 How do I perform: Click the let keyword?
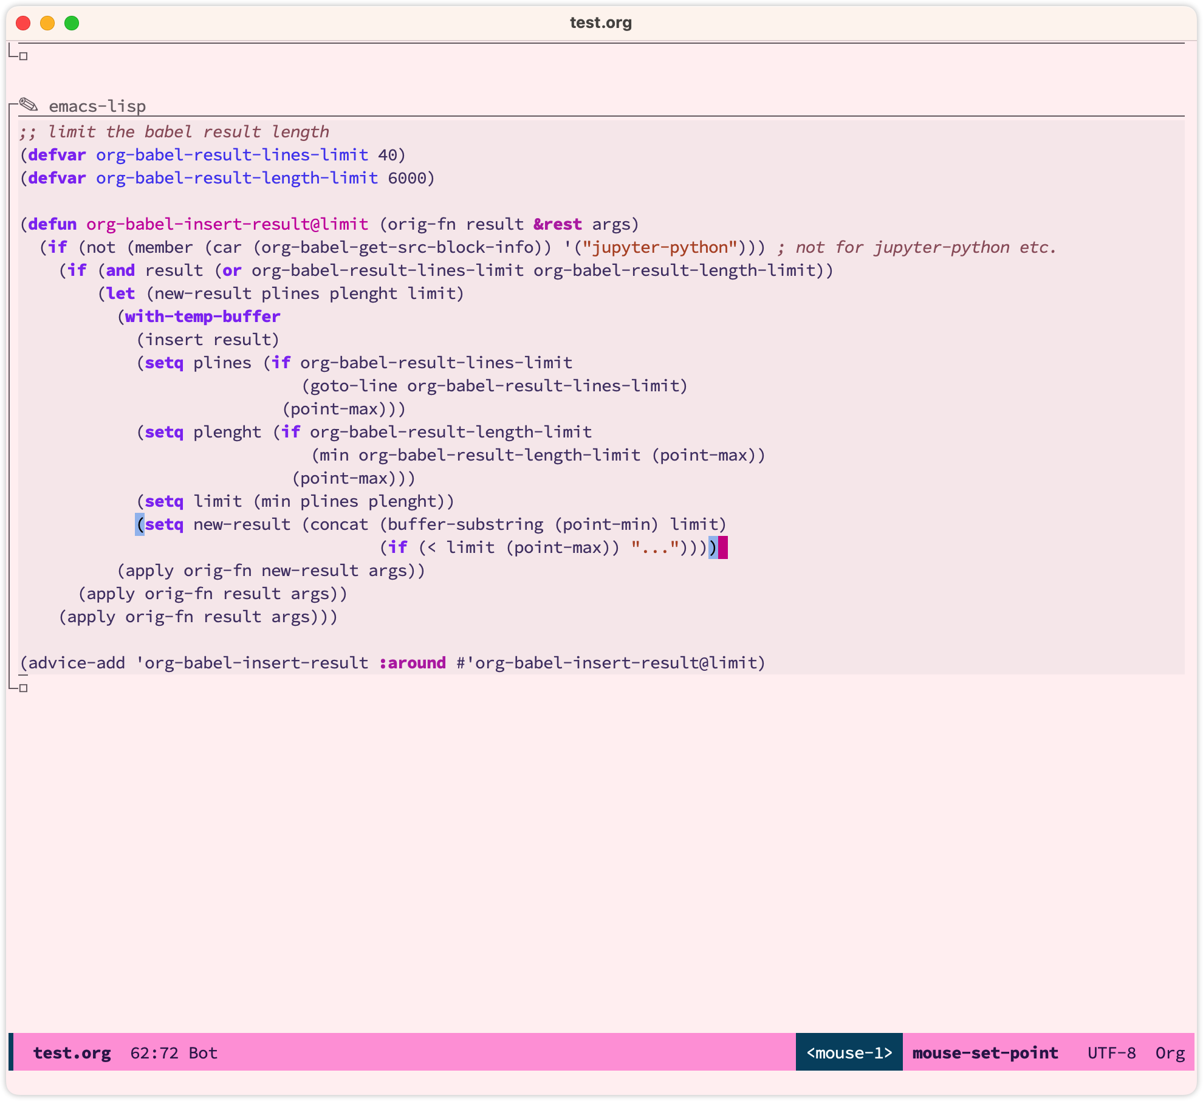click(120, 293)
